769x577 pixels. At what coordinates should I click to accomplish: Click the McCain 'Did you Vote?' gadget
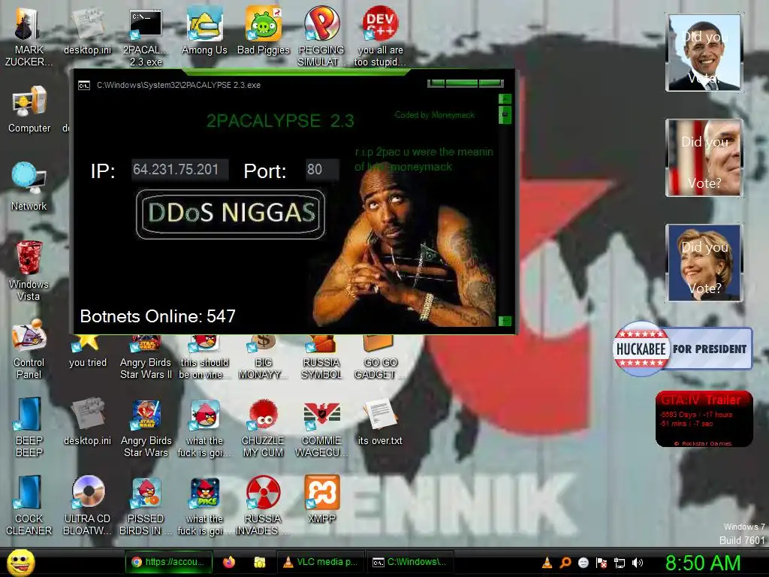click(704, 158)
